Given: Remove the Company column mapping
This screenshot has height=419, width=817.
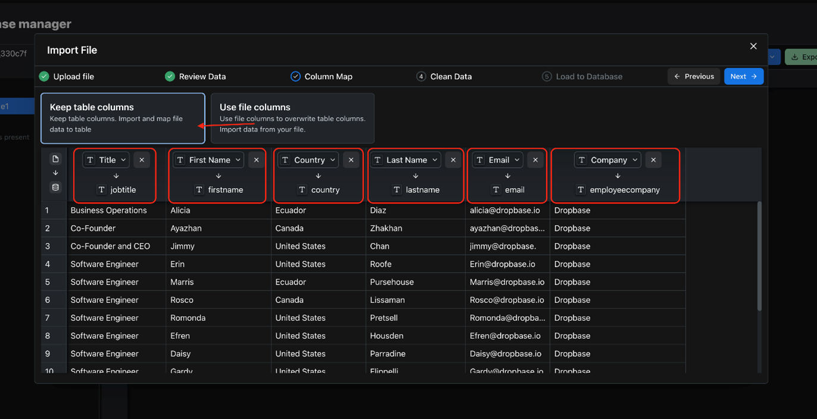Looking at the screenshot, I should (x=653, y=160).
